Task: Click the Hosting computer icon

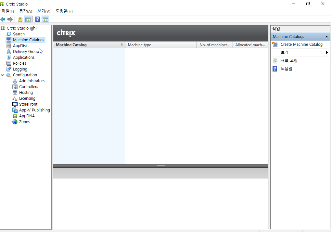Action: [x=15, y=93]
